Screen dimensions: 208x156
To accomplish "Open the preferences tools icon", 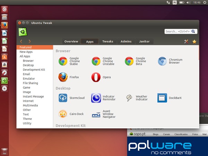I will [x=186, y=42].
